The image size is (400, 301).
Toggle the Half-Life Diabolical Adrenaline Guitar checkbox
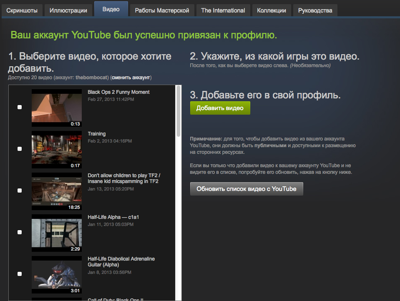pos(20,274)
